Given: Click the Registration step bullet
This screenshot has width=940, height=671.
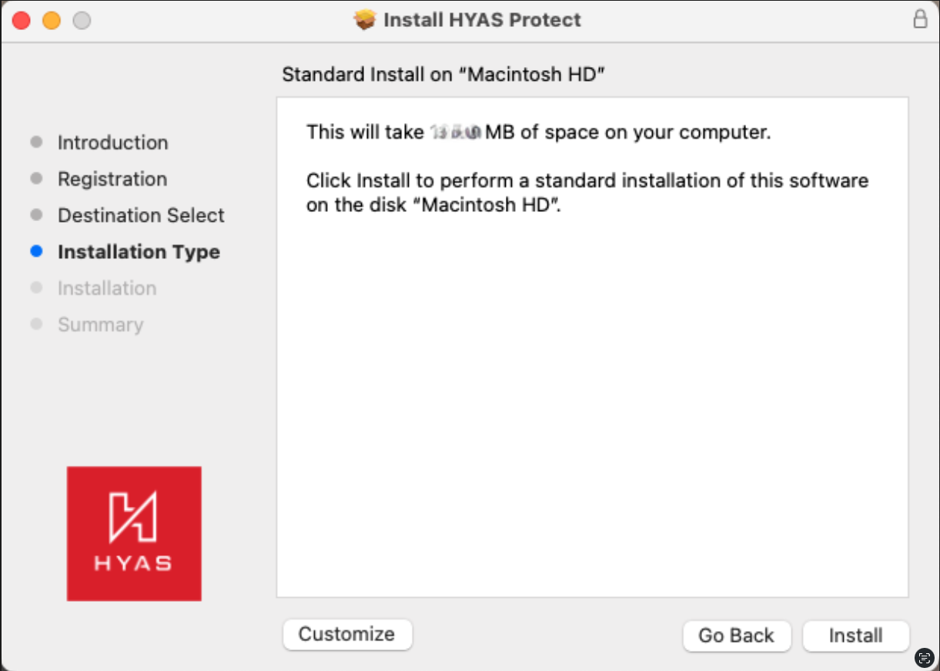Looking at the screenshot, I should [36, 179].
